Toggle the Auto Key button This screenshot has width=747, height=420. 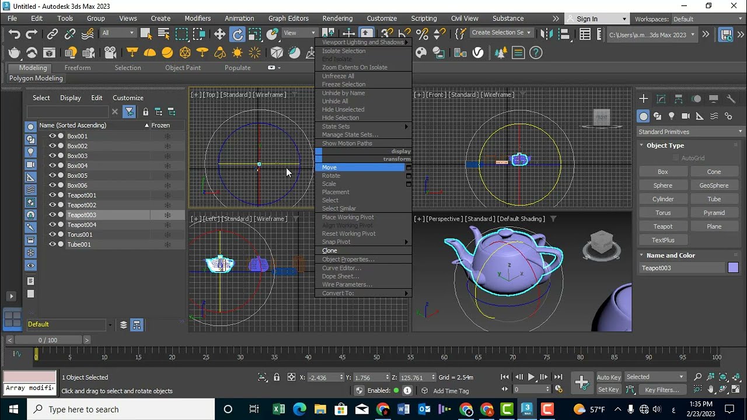609,377
